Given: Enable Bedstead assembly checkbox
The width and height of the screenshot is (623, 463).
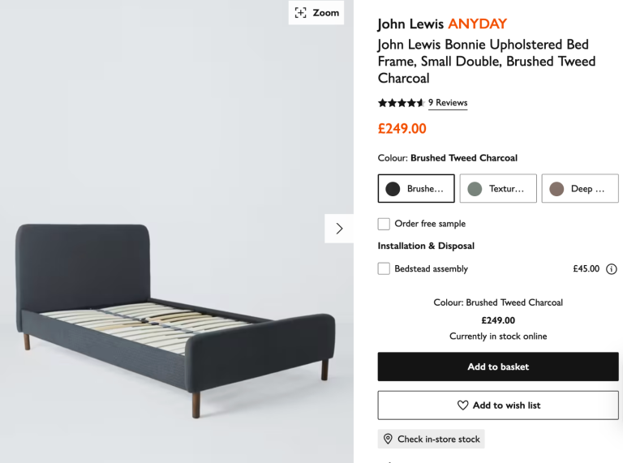Looking at the screenshot, I should click(384, 268).
